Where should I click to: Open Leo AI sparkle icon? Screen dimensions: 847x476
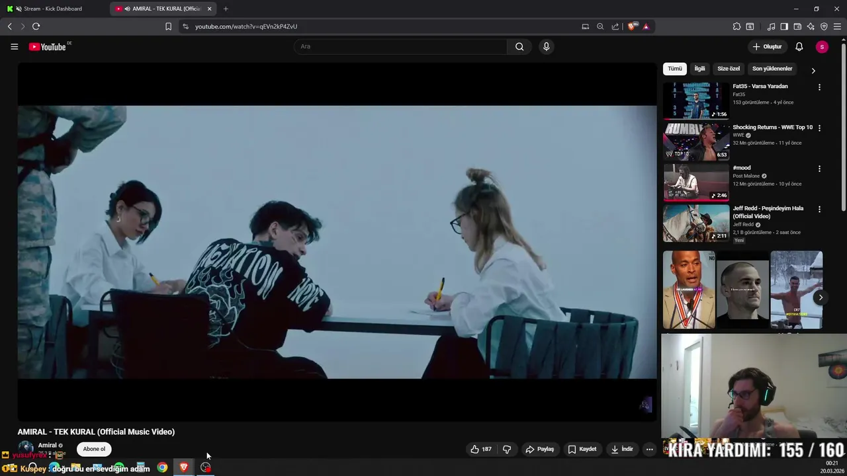pyautogui.click(x=811, y=26)
